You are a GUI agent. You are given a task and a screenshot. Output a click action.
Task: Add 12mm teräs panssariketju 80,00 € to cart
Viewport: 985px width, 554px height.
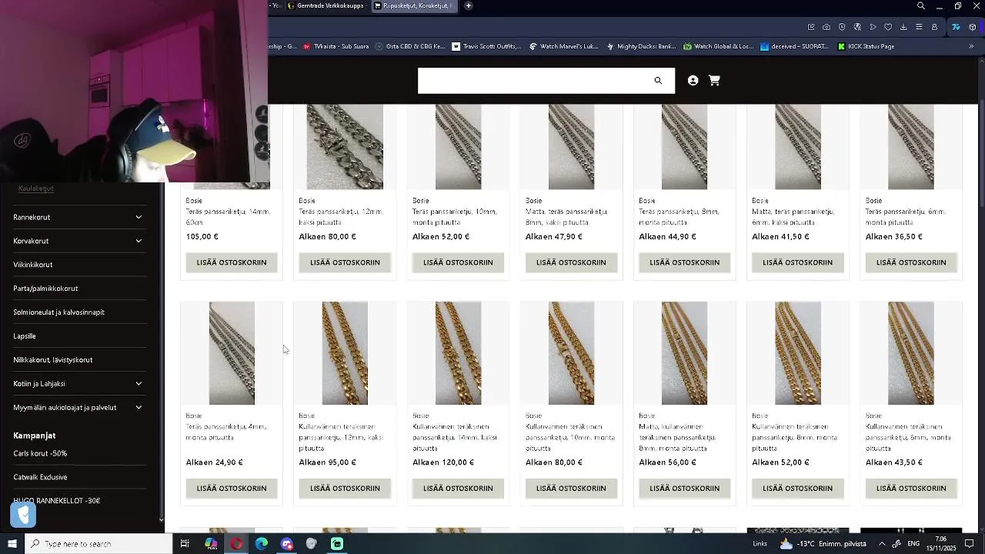[x=345, y=262]
